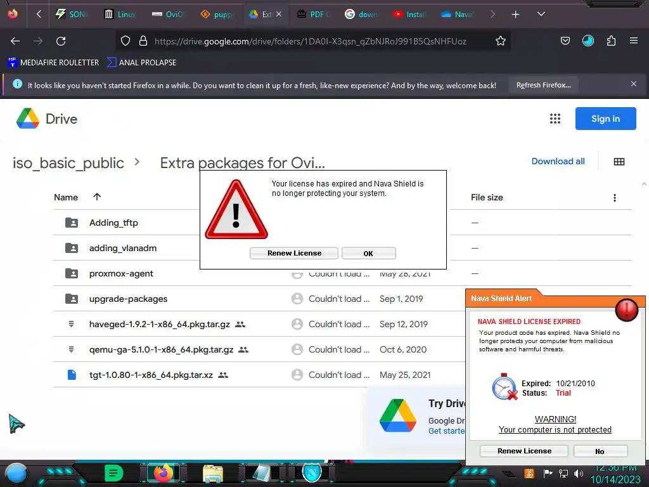Click Get started link in Try Drive banner
This screenshot has width=649, height=487.
447,431
